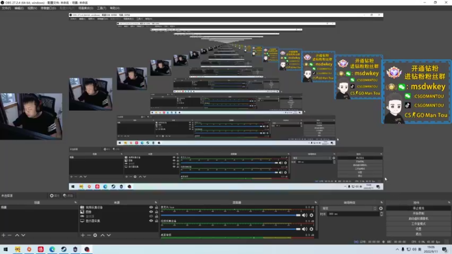Toggle lock on 视频采集设备 source
The image size is (452, 254).
tap(157, 207)
